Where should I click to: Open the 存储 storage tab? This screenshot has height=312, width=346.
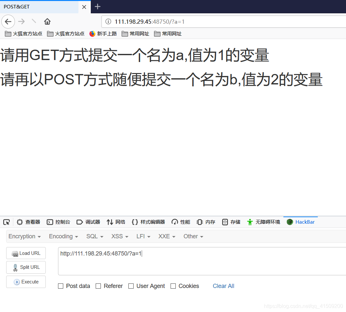pyautogui.click(x=231, y=222)
